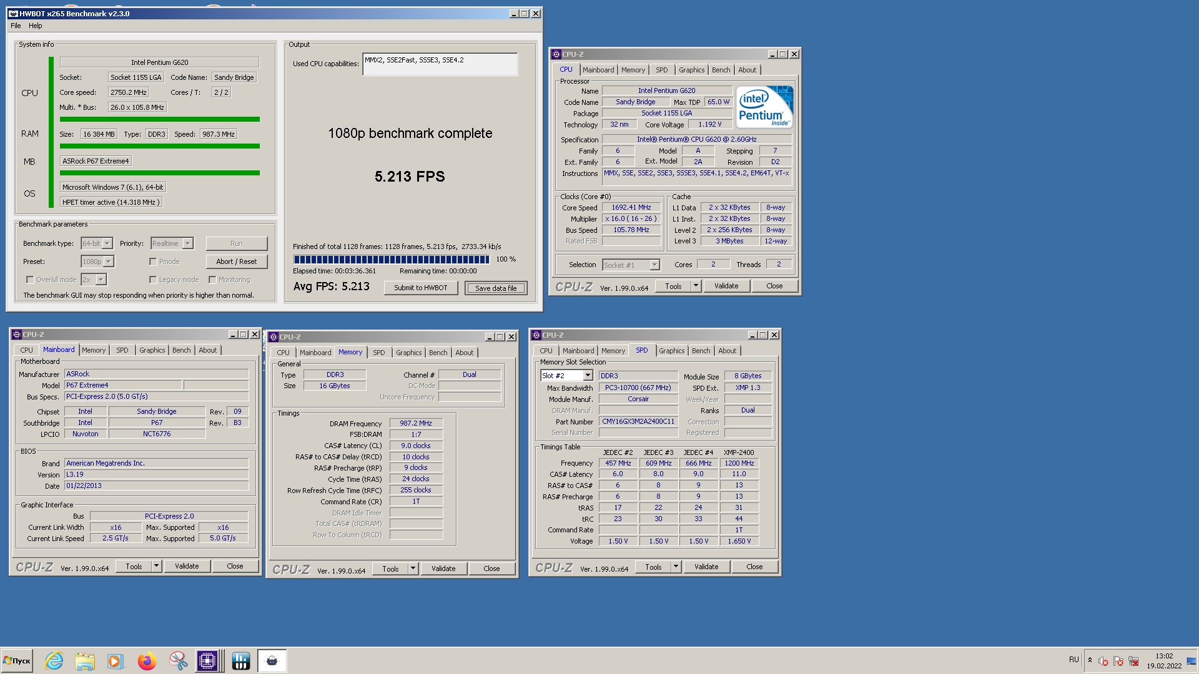1199x674 pixels.
Task: Click the disconnected network tray icon
Action: pos(1133,661)
